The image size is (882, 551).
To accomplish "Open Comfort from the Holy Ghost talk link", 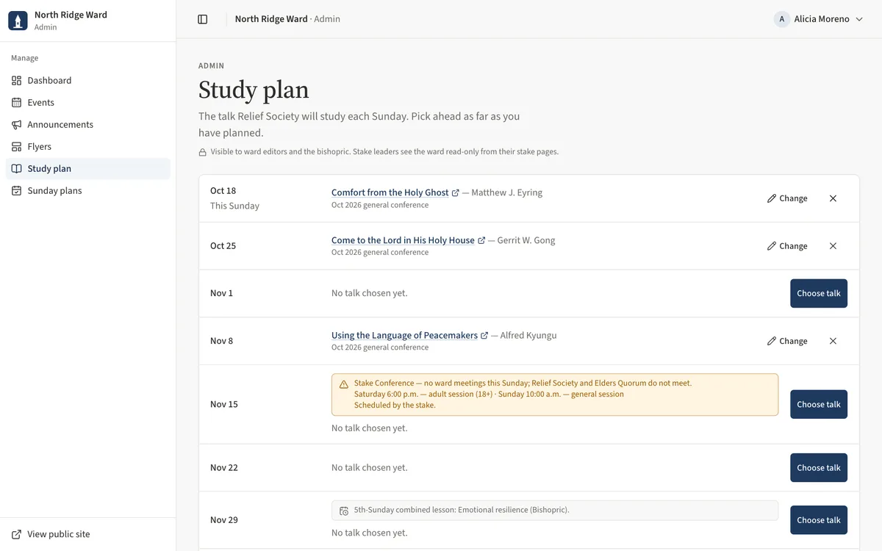I will click(390, 192).
